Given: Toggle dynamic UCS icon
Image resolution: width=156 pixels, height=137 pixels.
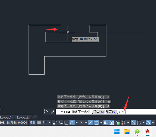Looking at the screenshot, I should (133, 122).
